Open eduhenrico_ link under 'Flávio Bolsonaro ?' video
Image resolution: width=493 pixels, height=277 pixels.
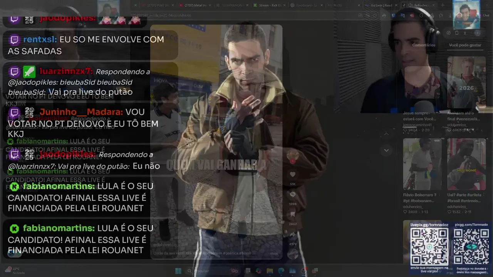(414, 207)
